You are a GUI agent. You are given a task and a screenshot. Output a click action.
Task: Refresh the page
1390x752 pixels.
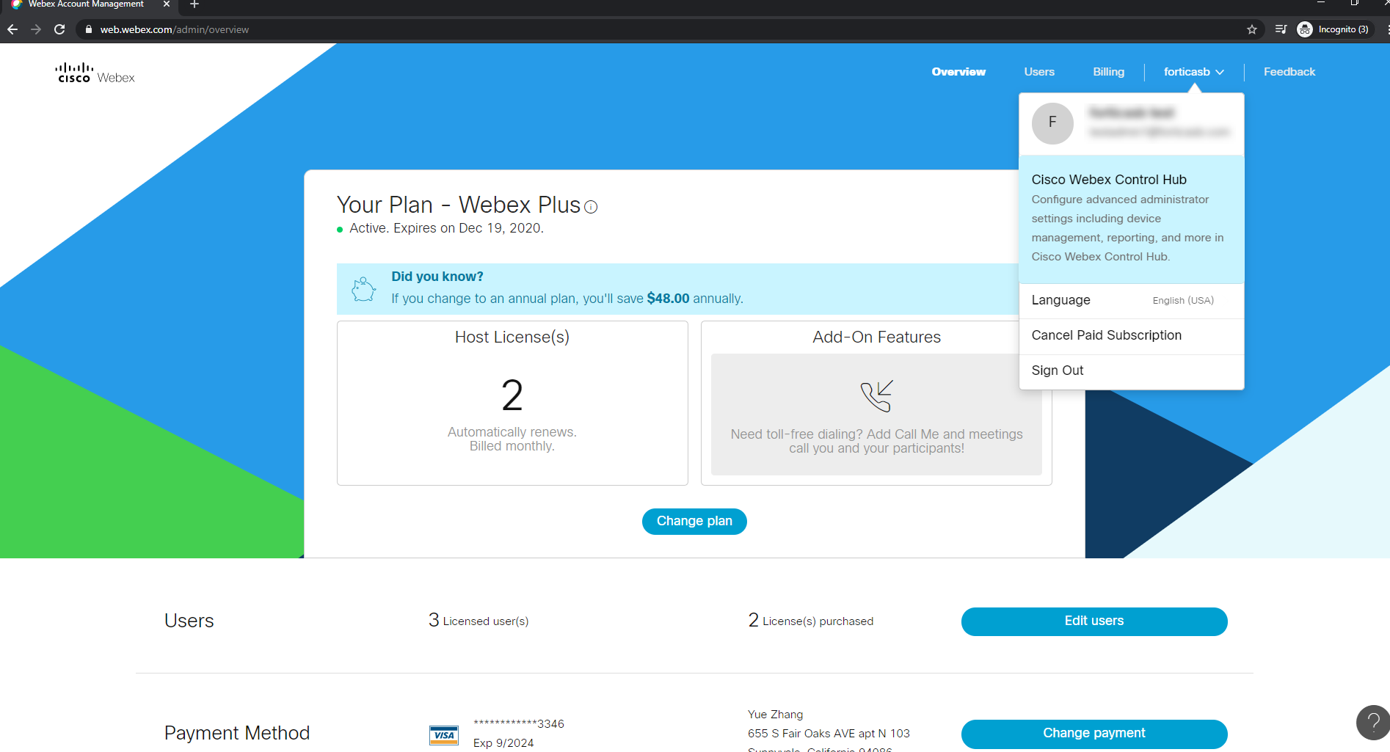click(59, 29)
